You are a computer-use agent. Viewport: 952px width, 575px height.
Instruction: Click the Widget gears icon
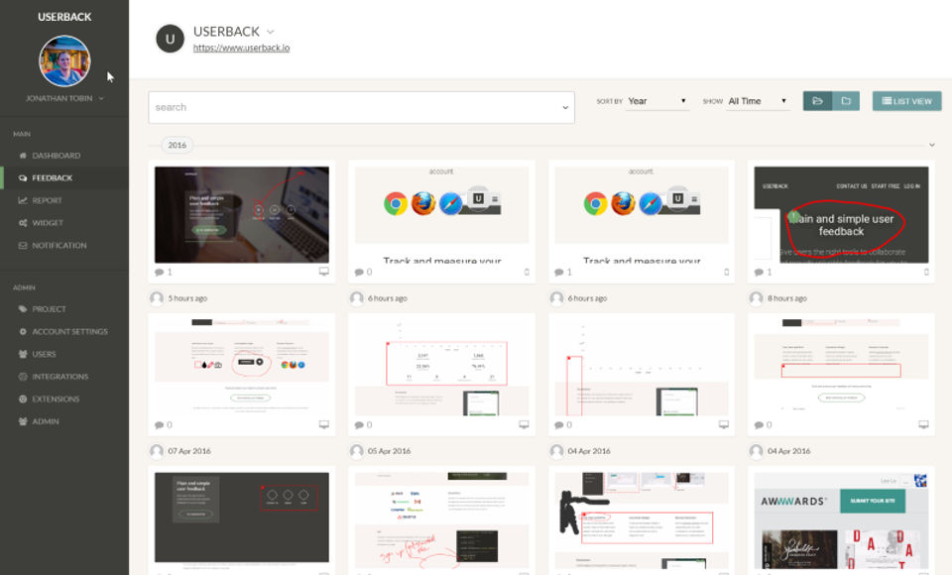[x=23, y=223]
